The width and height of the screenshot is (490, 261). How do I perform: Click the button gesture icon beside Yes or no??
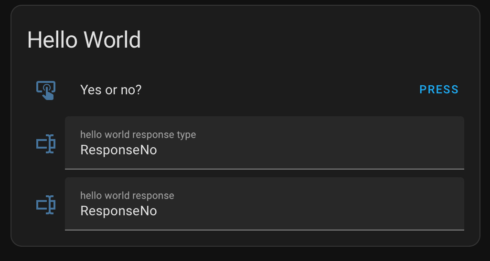coord(46,90)
